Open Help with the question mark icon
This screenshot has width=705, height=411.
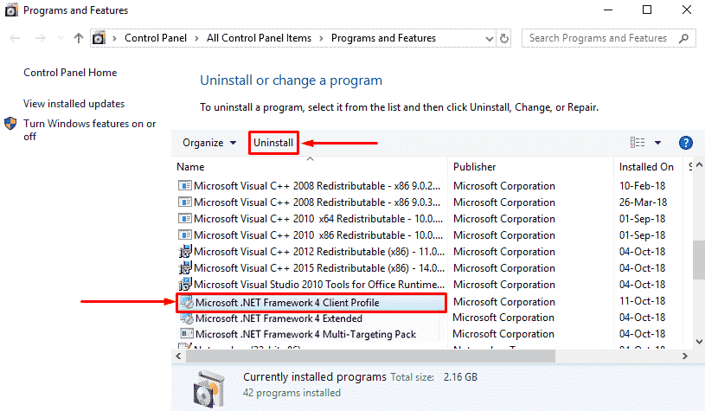coord(686,143)
